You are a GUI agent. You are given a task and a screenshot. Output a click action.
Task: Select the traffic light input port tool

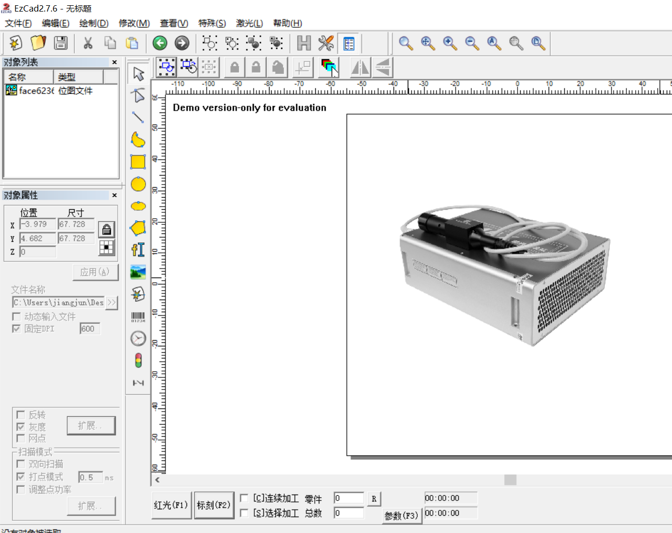coord(138,361)
